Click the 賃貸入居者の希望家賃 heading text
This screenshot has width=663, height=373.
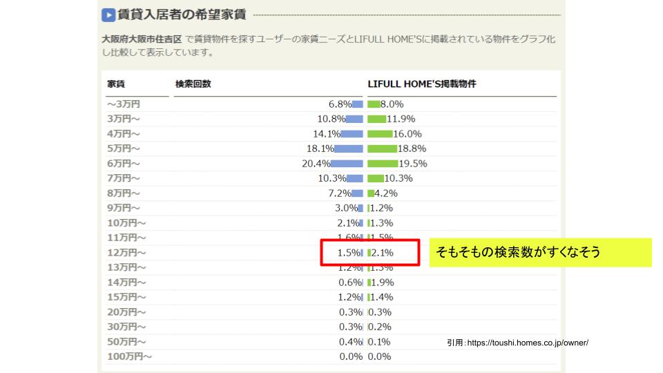[x=182, y=15]
